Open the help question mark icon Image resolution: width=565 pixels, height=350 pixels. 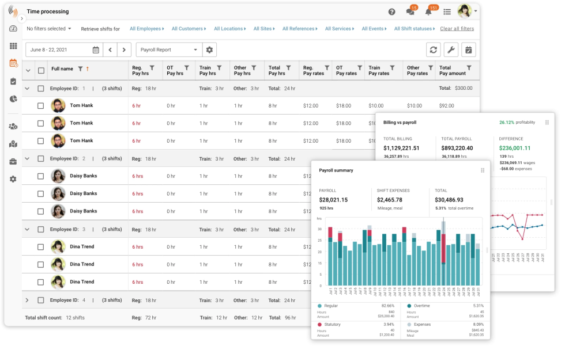pyautogui.click(x=392, y=12)
